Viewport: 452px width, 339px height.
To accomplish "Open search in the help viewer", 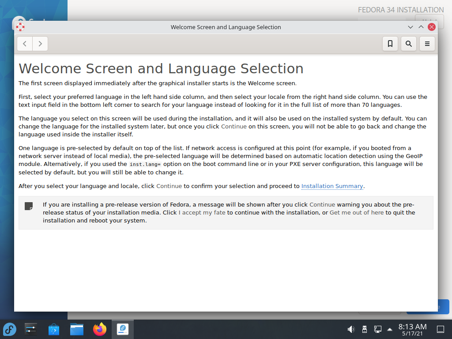I will 408,44.
